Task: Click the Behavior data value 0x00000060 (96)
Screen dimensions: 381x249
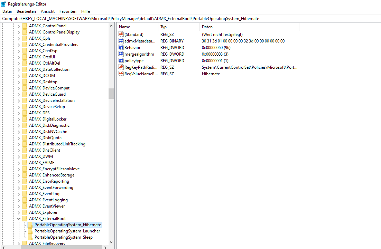Action: click(x=216, y=48)
